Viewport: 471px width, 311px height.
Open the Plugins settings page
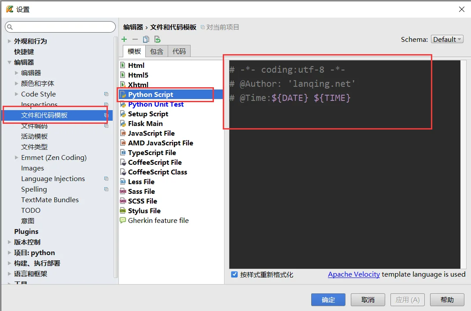click(x=26, y=231)
